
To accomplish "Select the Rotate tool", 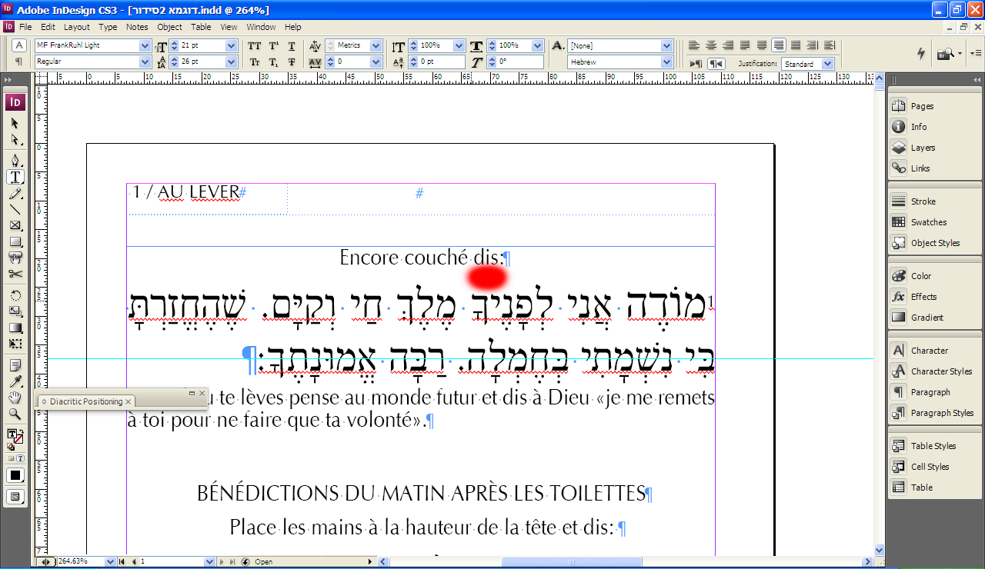I will (15, 294).
